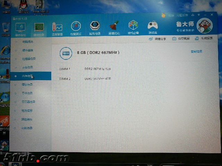This screenshot has height=166, width=222.
Task: Click the 鲁大师 mascot avatar
Action: pos(204,26)
